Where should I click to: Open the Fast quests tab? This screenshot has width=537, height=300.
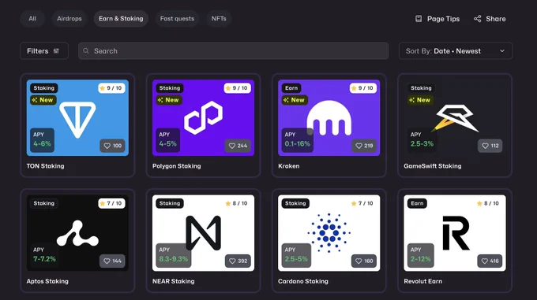coord(177,19)
